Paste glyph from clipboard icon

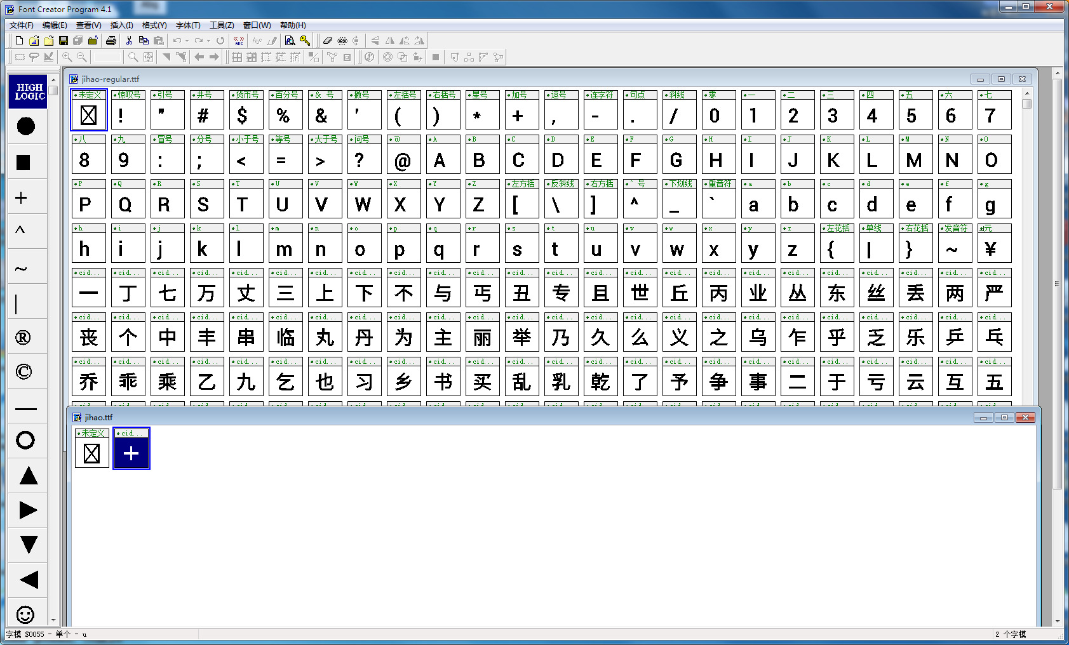pyautogui.click(x=159, y=41)
